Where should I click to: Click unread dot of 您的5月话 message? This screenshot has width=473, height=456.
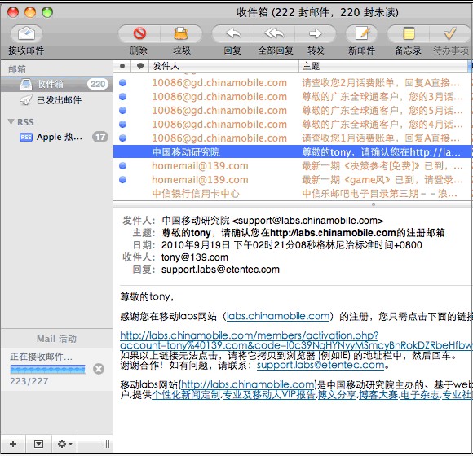point(123,110)
